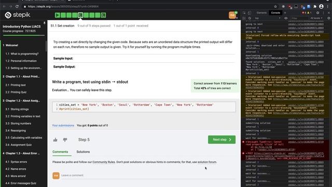Dislike this step with thumbs down
The height and width of the screenshot is (187, 332).
[65, 140]
